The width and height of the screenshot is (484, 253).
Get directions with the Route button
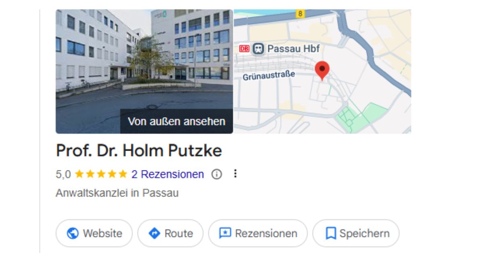170,233
